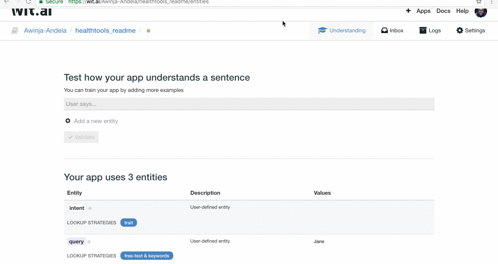Select the free-text & keywords strategy badge

point(147,256)
